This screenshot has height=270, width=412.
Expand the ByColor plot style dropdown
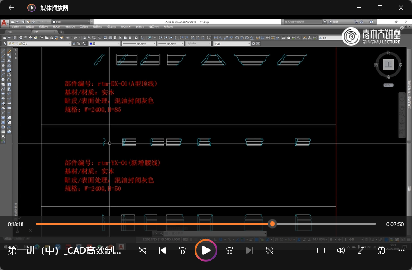click(209, 43)
